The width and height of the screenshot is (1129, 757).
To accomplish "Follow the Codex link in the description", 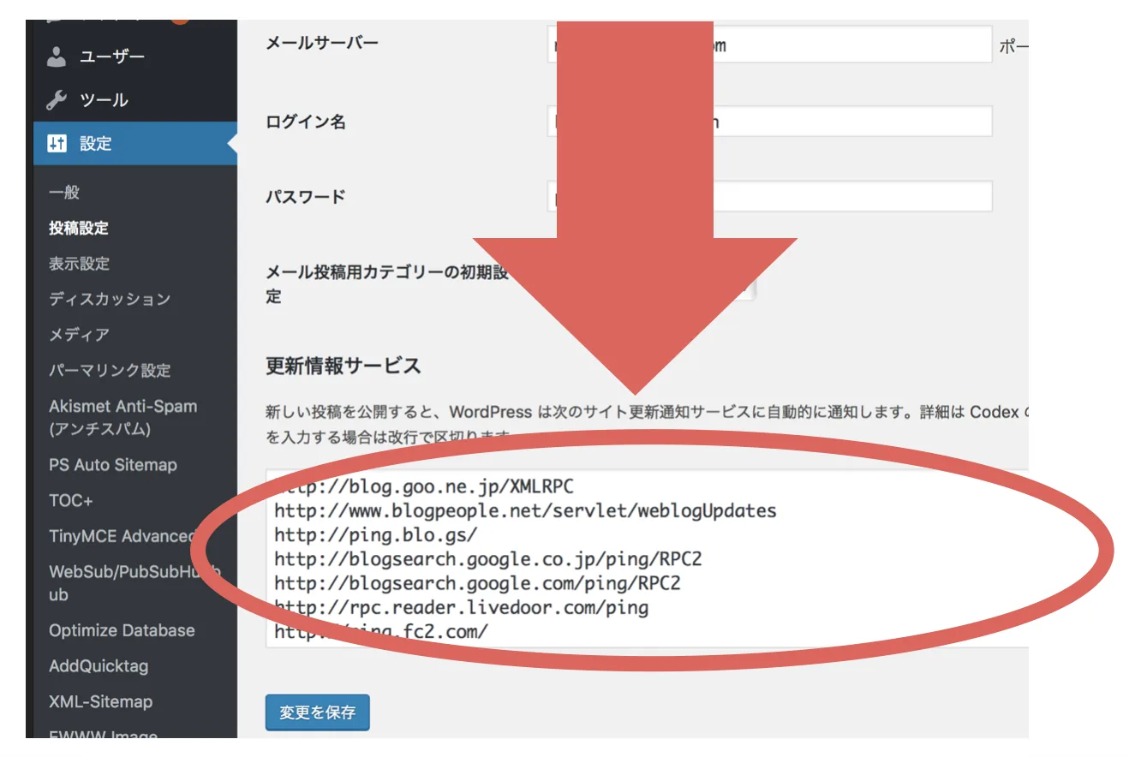I will click(x=994, y=412).
